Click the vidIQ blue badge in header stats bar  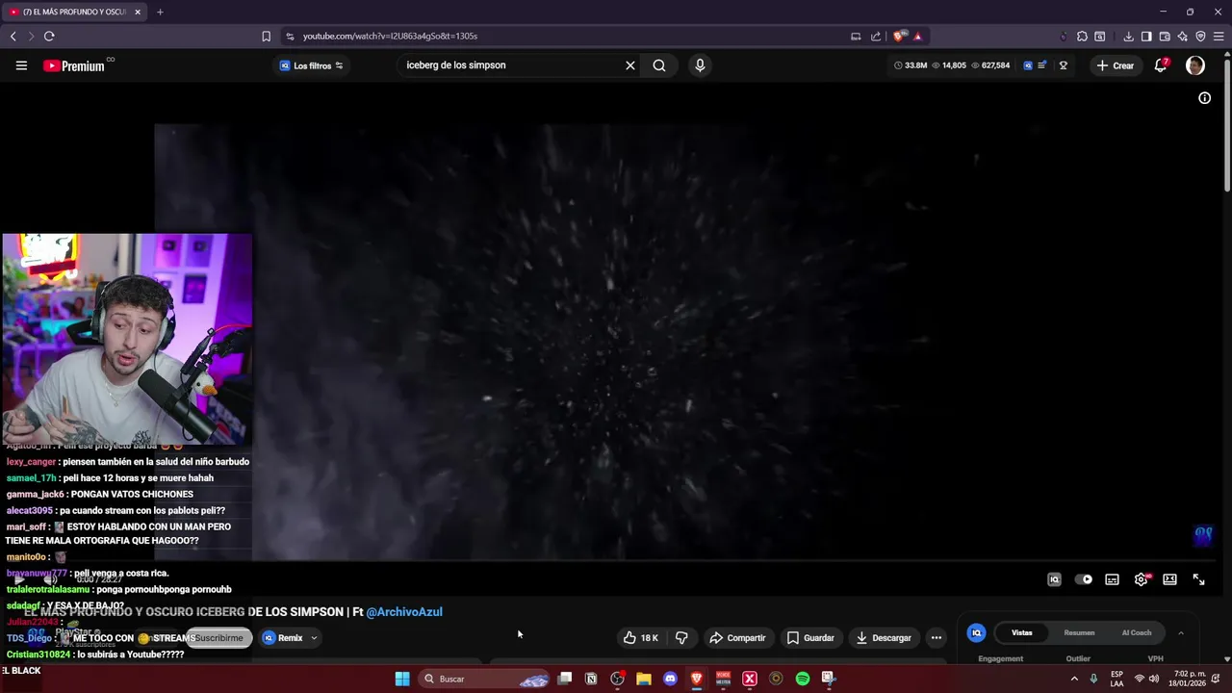pyautogui.click(x=1028, y=65)
